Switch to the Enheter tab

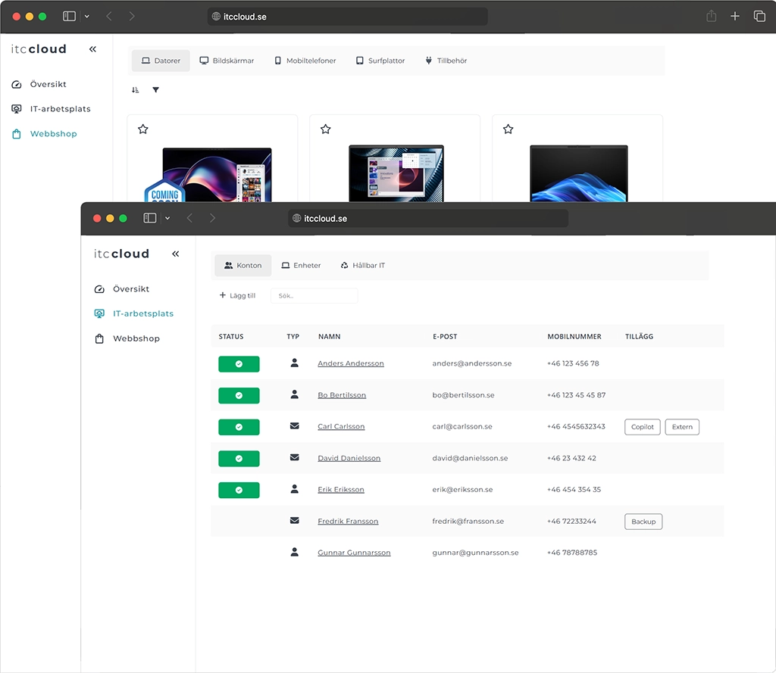[301, 266]
